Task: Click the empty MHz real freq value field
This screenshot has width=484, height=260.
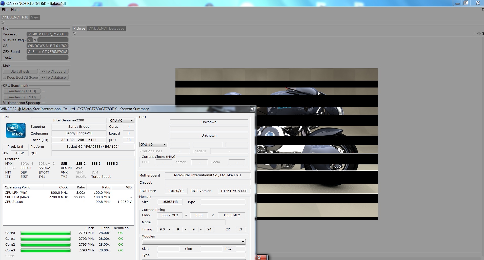Action: coord(53,40)
